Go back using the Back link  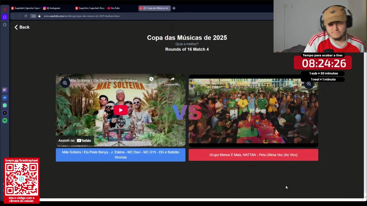pyautogui.click(x=22, y=27)
